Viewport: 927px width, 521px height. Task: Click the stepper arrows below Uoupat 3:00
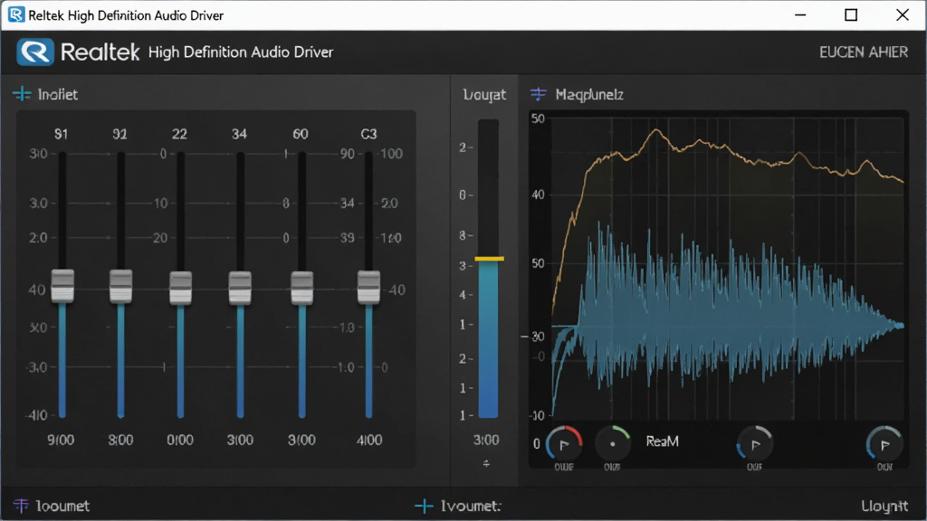pyautogui.click(x=486, y=464)
